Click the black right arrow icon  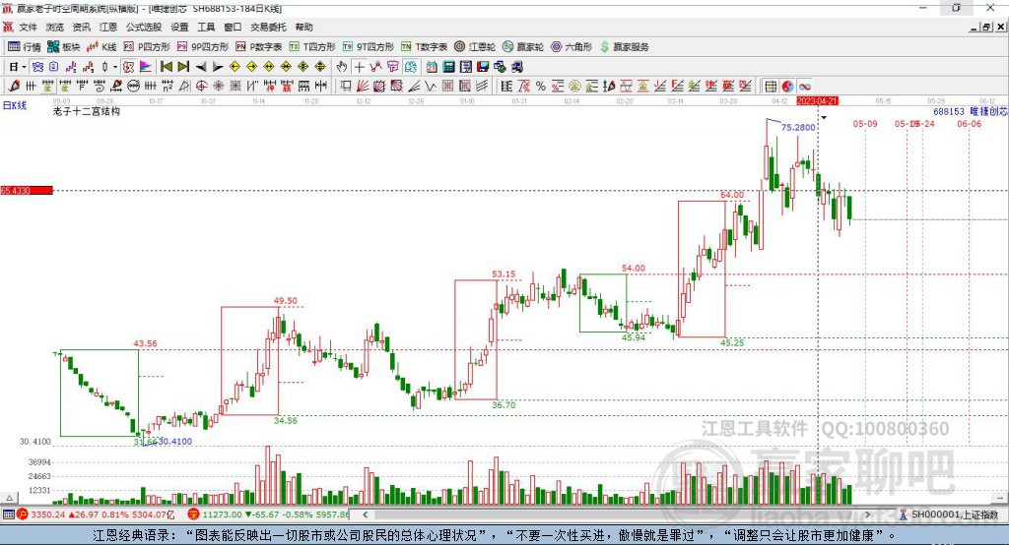pos(218,67)
